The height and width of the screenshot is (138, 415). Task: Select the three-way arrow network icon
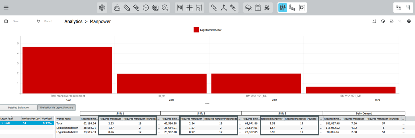tap(223, 7)
